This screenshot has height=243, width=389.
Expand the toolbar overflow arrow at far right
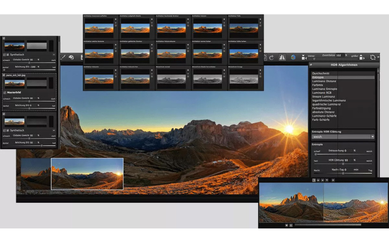click(x=378, y=57)
